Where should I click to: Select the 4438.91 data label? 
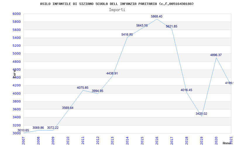tap(112, 73)
